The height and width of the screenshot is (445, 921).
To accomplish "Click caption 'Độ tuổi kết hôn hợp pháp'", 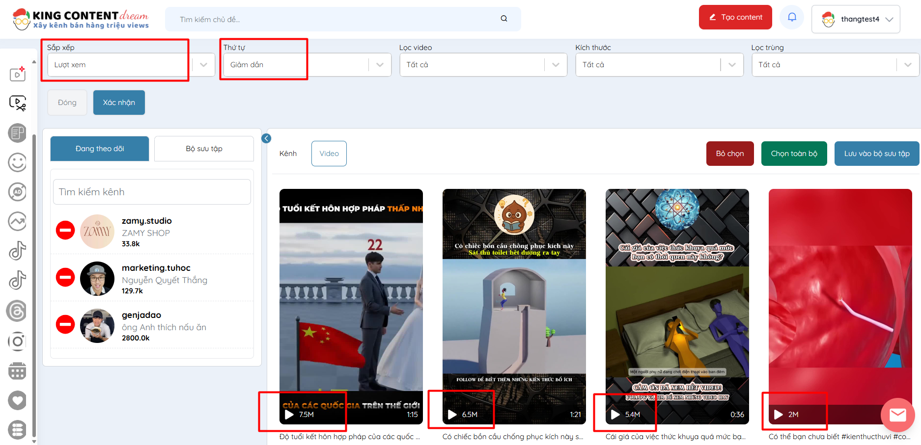I will click(x=350, y=437).
